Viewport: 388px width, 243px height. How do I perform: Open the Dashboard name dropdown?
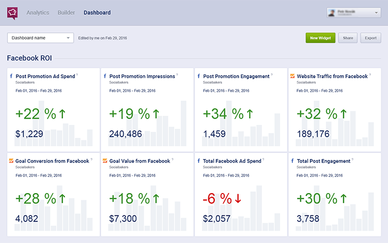pyautogui.click(x=40, y=38)
